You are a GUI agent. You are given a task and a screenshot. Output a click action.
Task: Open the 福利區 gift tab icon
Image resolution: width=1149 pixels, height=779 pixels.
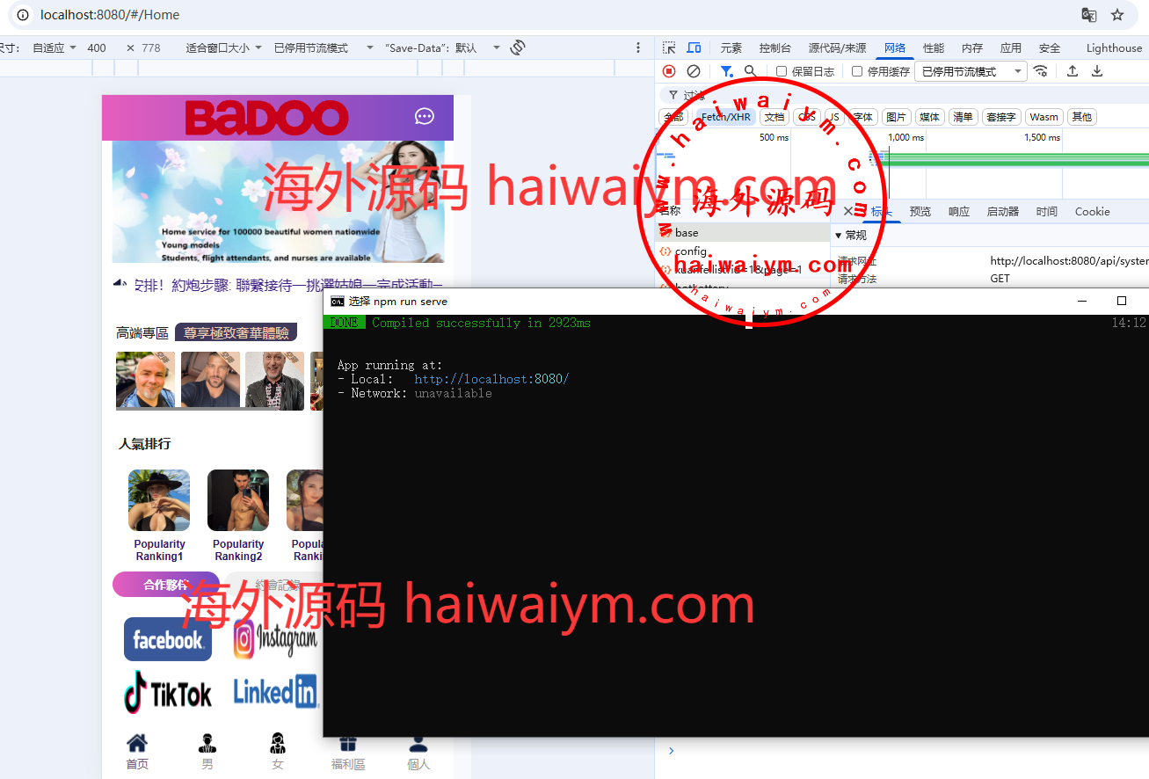click(x=348, y=743)
